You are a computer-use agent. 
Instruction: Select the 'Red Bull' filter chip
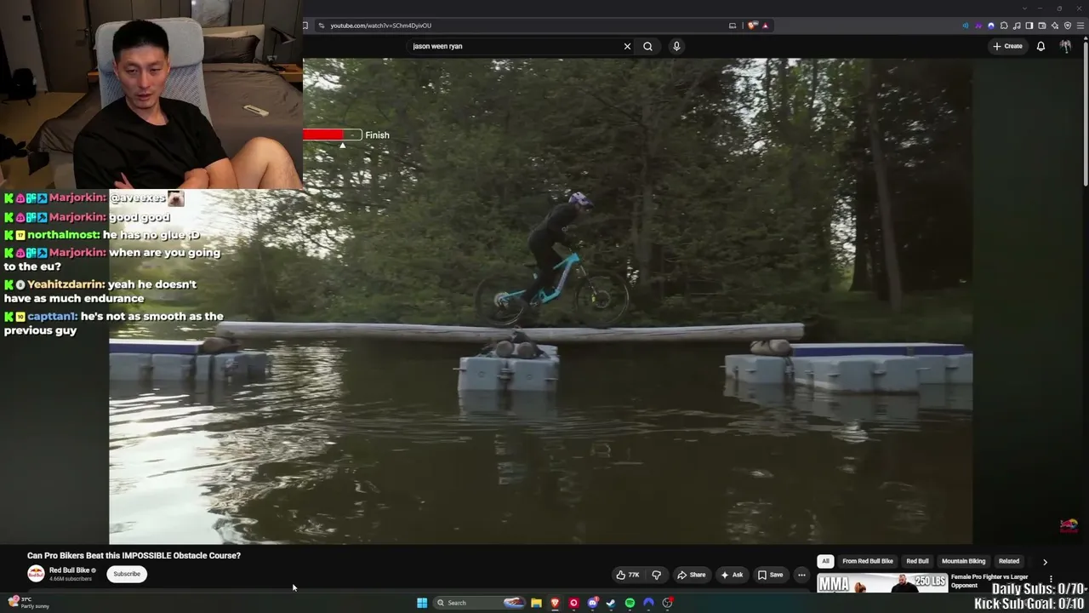point(917,561)
